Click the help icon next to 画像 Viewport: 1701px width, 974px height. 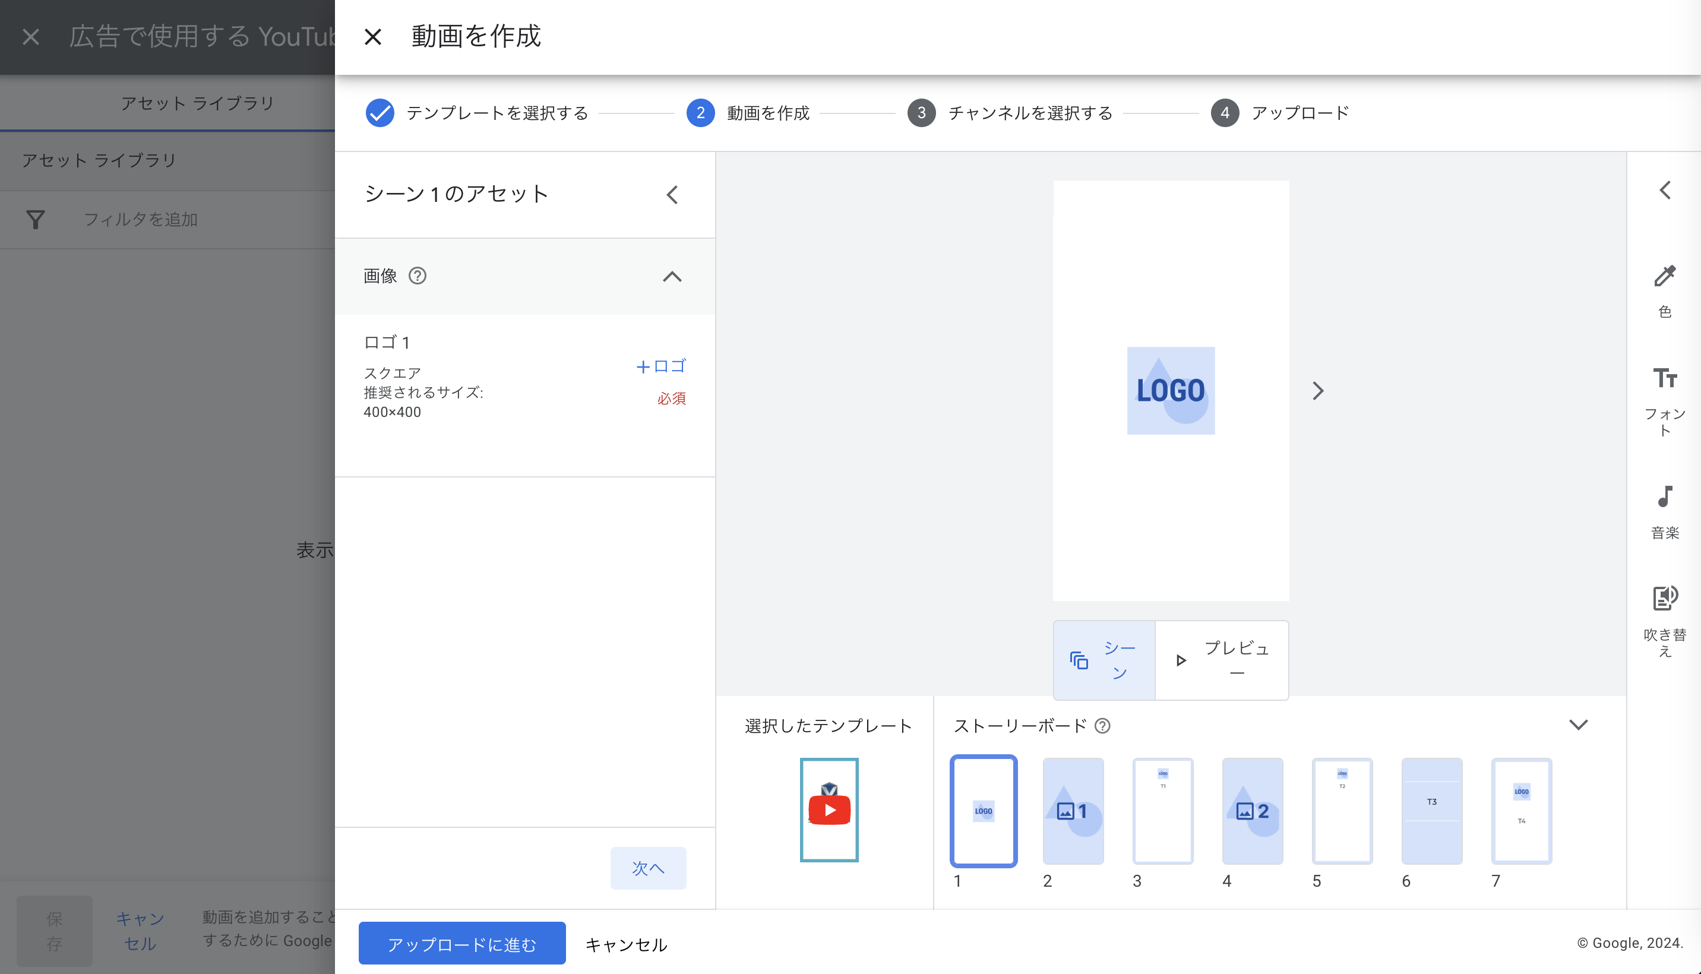tap(418, 276)
